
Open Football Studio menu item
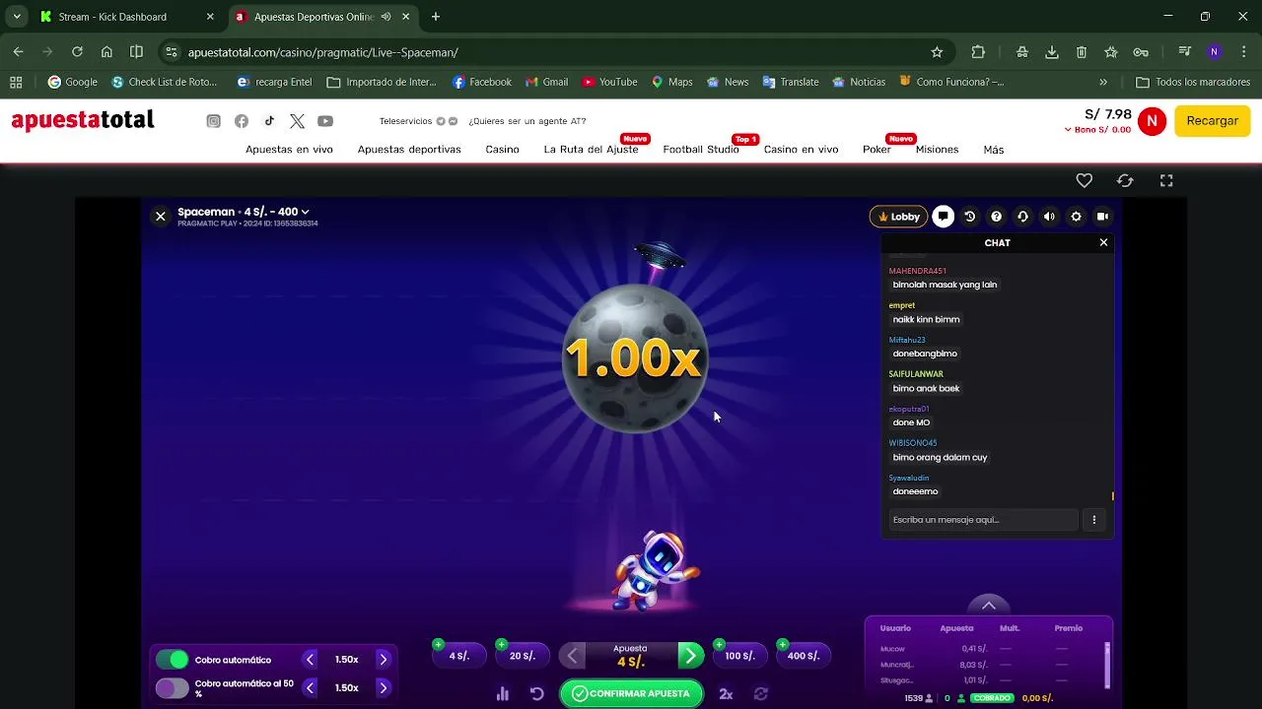point(701,150)
